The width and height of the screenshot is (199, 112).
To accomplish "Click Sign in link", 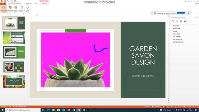I will tap(197, 4).
